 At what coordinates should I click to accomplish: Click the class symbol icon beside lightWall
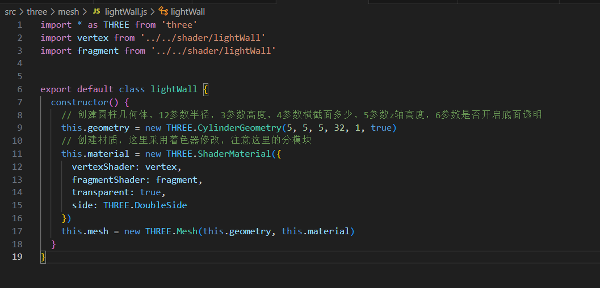pos(163,11)
